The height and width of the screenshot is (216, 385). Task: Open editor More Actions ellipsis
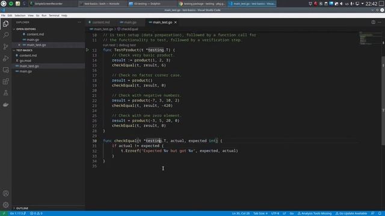pyautogui.click(x=380, y=22)
